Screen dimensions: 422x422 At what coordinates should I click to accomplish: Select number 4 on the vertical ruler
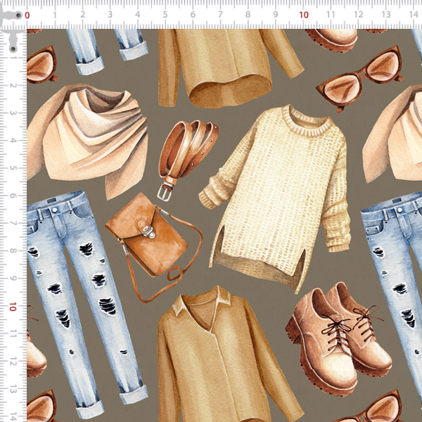13,141
